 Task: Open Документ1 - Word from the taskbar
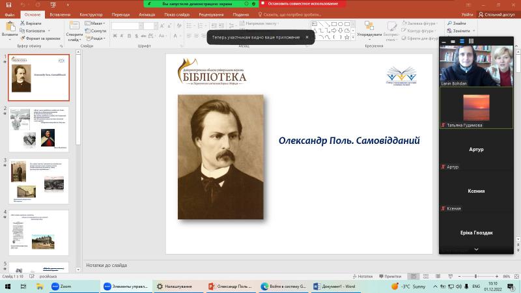coord(335,286)
